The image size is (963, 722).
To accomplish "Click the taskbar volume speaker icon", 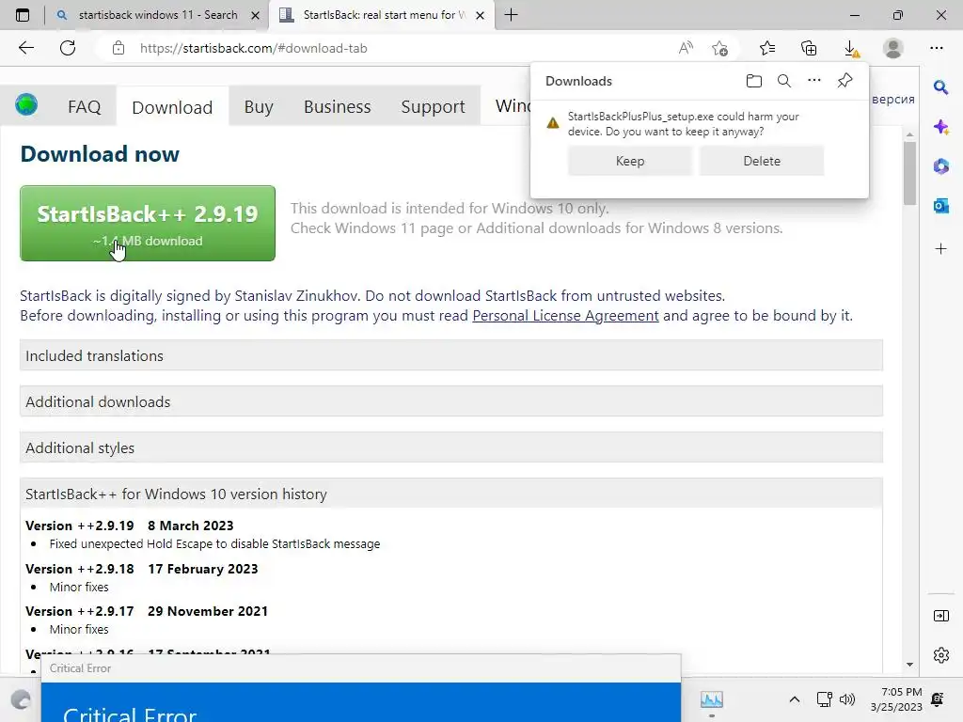I will pyautogui.click(x=847, y=699).
